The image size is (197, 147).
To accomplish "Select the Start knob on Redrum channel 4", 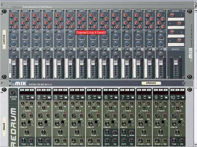I will 73,140.
